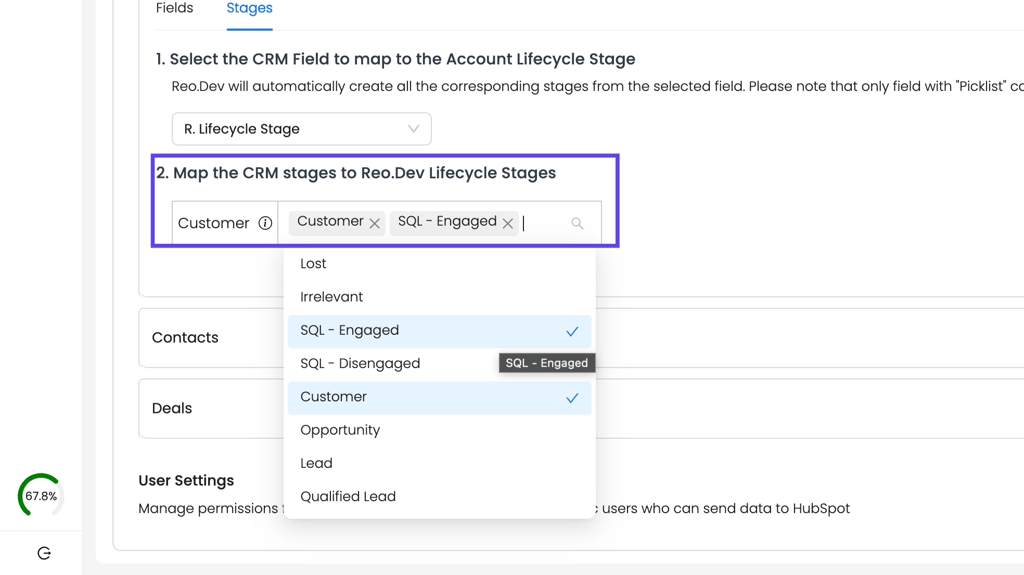This screenshot has width=1024, height=575.
Task: Remove the Customer tag with its X
Action: pos(374,224)
